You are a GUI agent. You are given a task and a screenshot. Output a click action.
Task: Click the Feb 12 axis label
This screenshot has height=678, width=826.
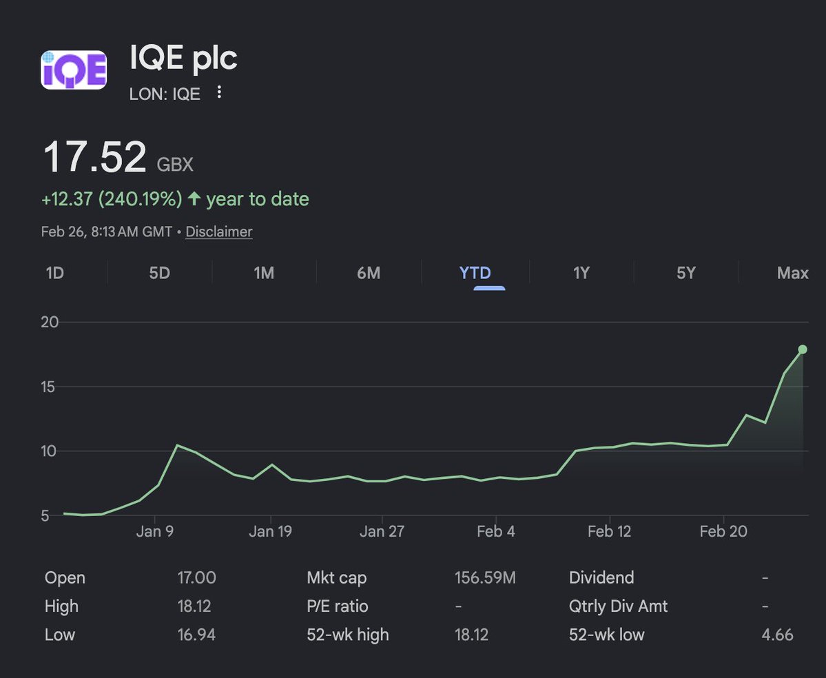tap(609, 531)
